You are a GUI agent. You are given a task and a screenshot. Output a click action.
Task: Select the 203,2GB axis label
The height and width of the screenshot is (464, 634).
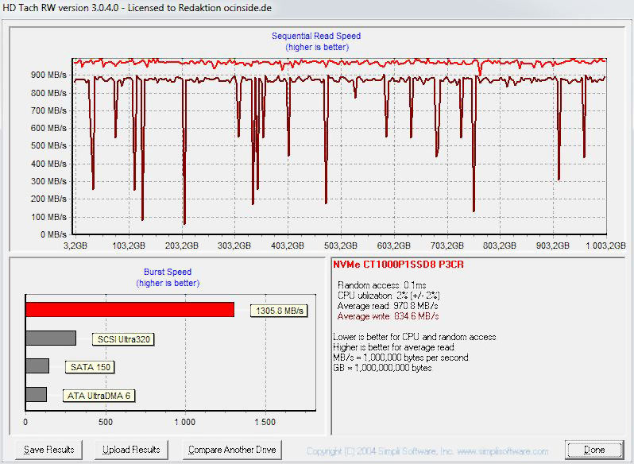click(182, 246)
